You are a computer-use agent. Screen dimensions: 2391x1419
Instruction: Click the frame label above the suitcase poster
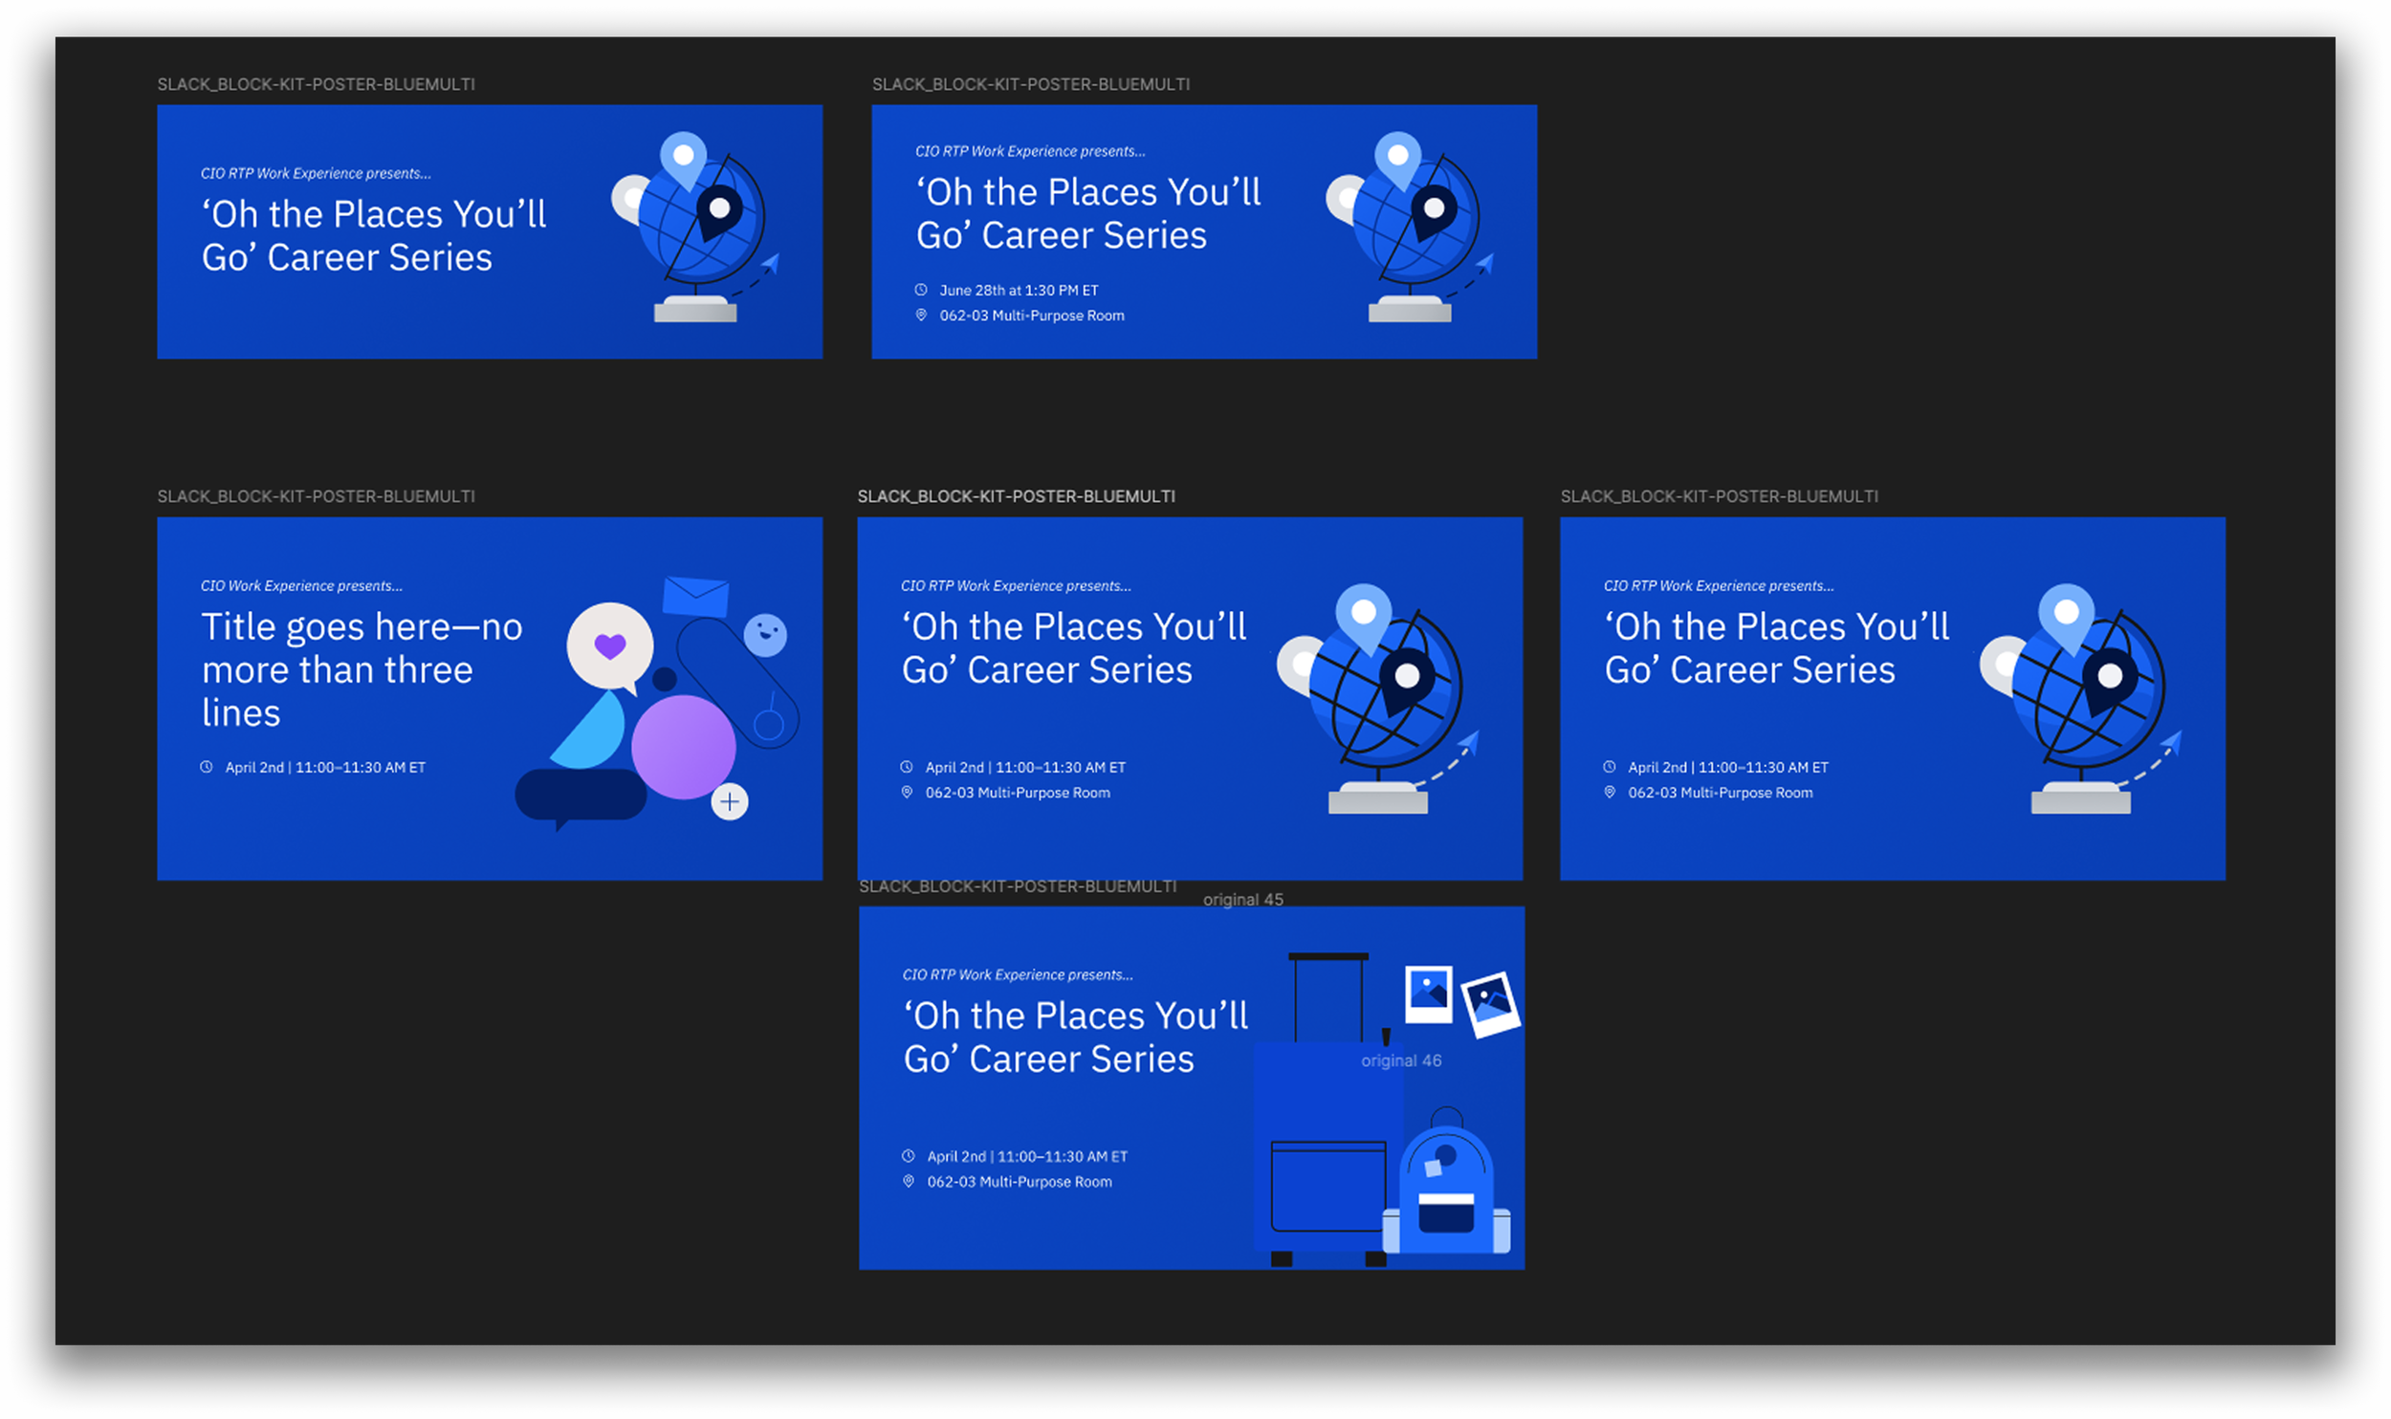(x=1017, y=886)
